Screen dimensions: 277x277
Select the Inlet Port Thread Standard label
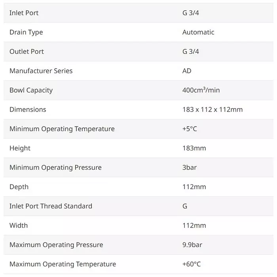click(x=51, y=206)
